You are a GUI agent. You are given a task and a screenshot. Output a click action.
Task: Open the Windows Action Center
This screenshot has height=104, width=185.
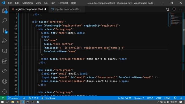tap(181, 102)
